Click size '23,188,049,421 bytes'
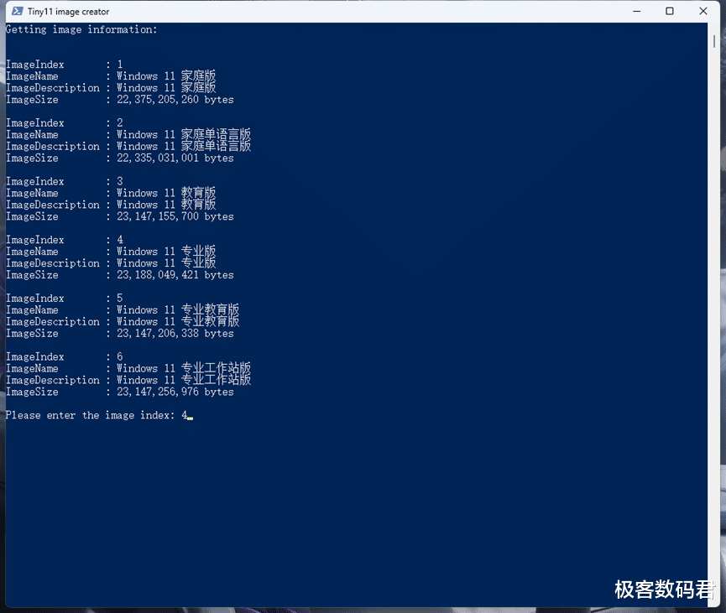 click(175, 275)
